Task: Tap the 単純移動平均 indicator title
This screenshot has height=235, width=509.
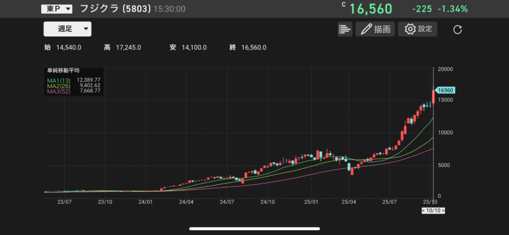Action: [63, 71]
